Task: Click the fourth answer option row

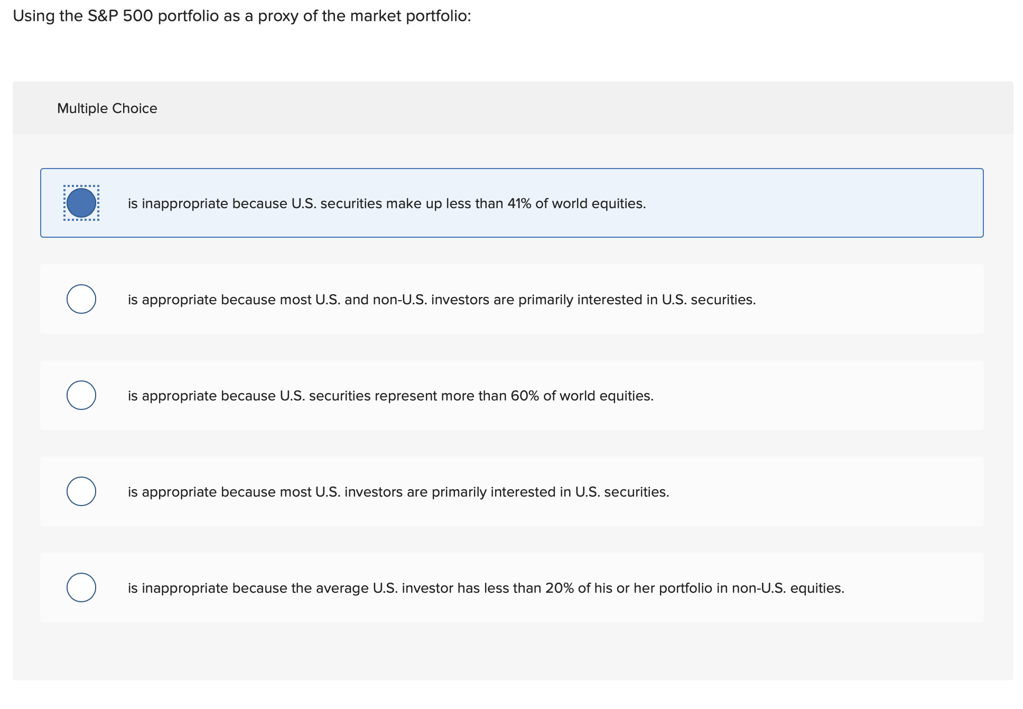Action: click(398, 491)
